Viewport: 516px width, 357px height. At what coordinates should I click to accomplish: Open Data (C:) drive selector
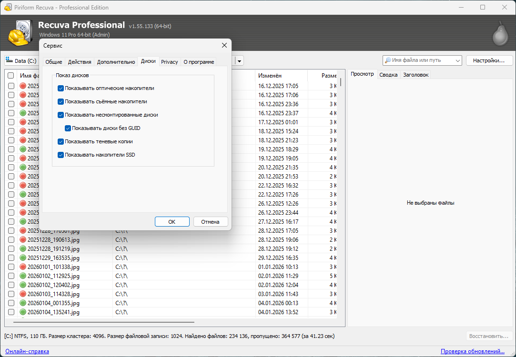pyautogui.click(x=21, y=61)
